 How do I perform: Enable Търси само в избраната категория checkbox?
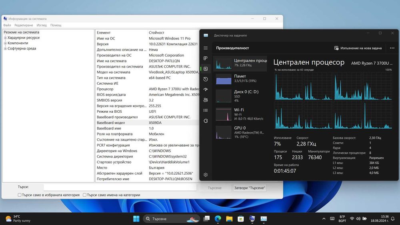click(x=19, y=195)
